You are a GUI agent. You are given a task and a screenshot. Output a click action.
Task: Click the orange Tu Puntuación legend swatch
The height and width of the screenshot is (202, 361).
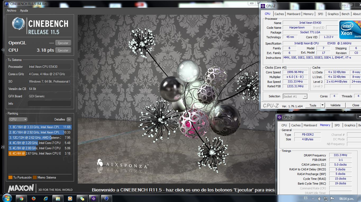coord(10,177)
